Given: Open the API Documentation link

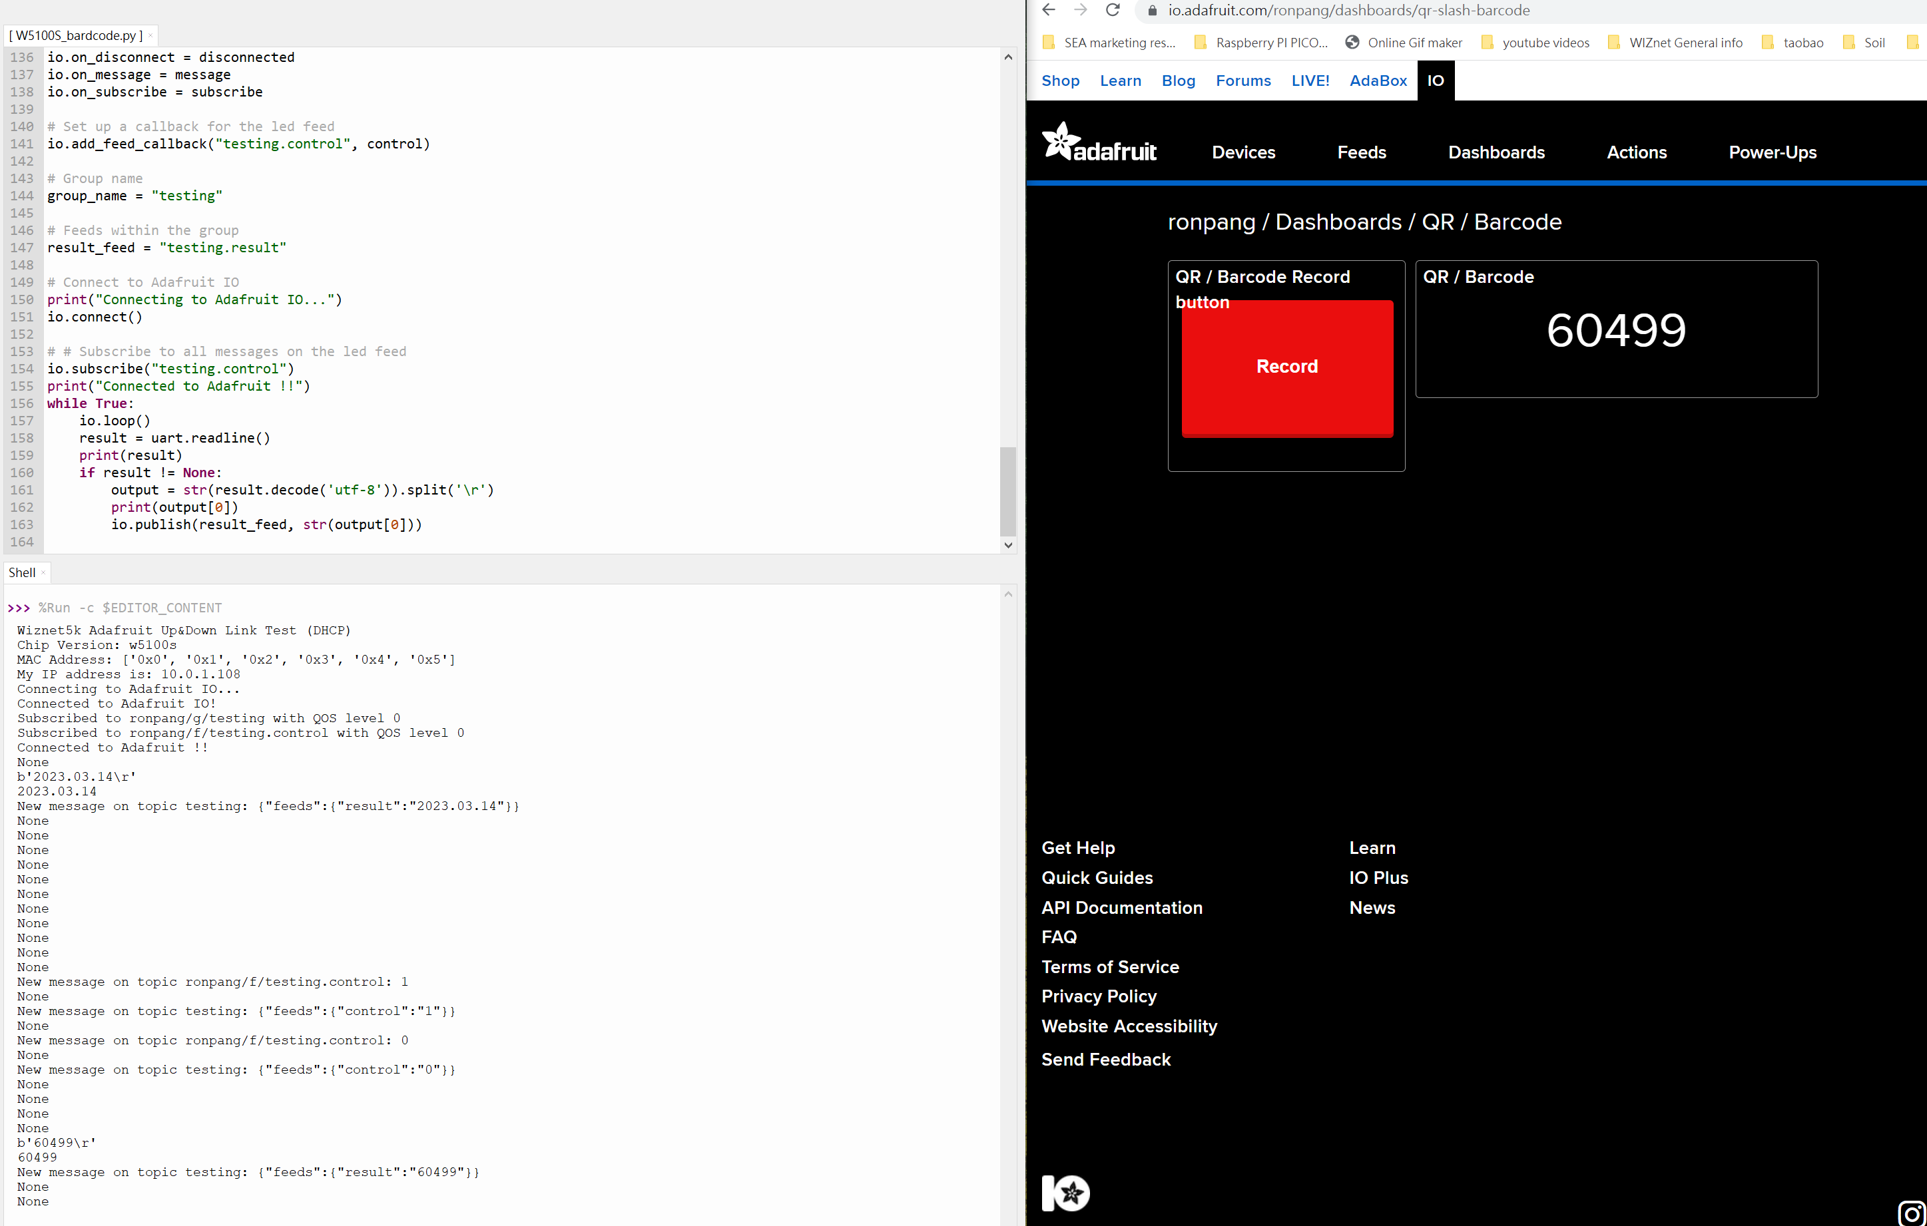Looking at the screenshot, I should 1121,908.
